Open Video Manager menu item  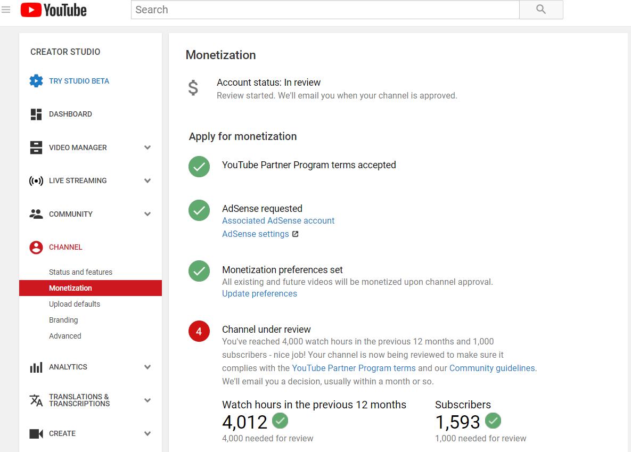[x=78, y=147]
